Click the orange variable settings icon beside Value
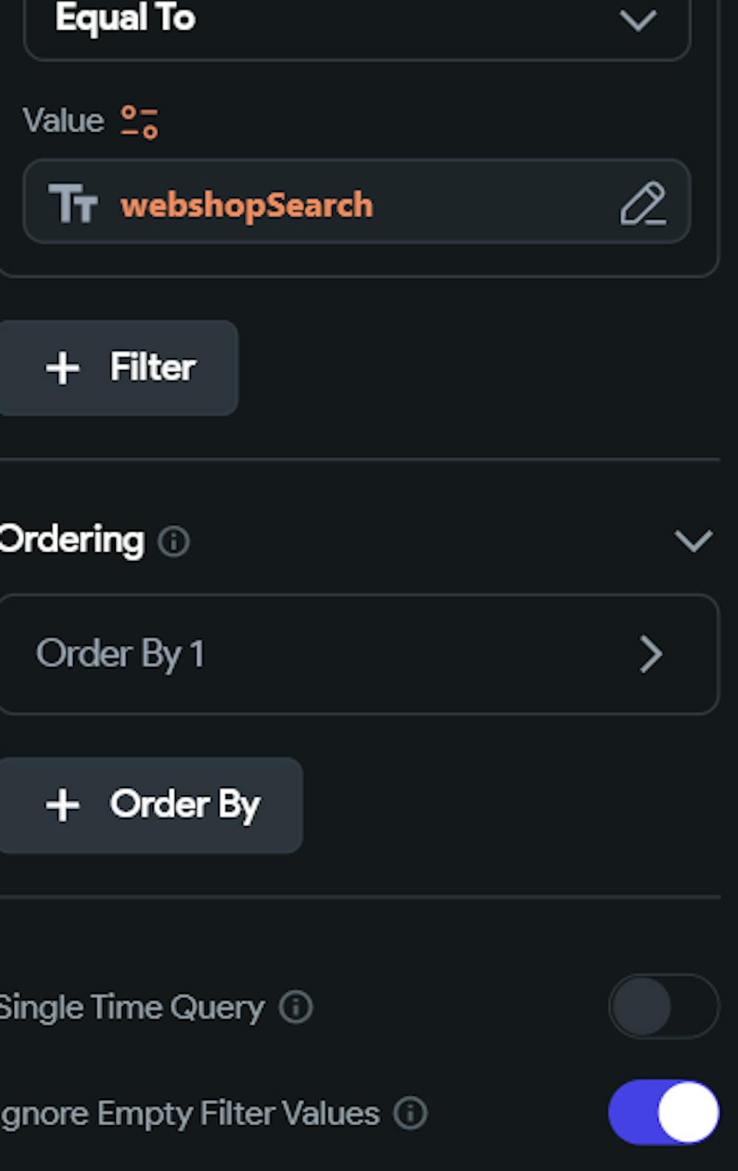The height and width of the screenshot is (1171, 738). tap(139, 122)
